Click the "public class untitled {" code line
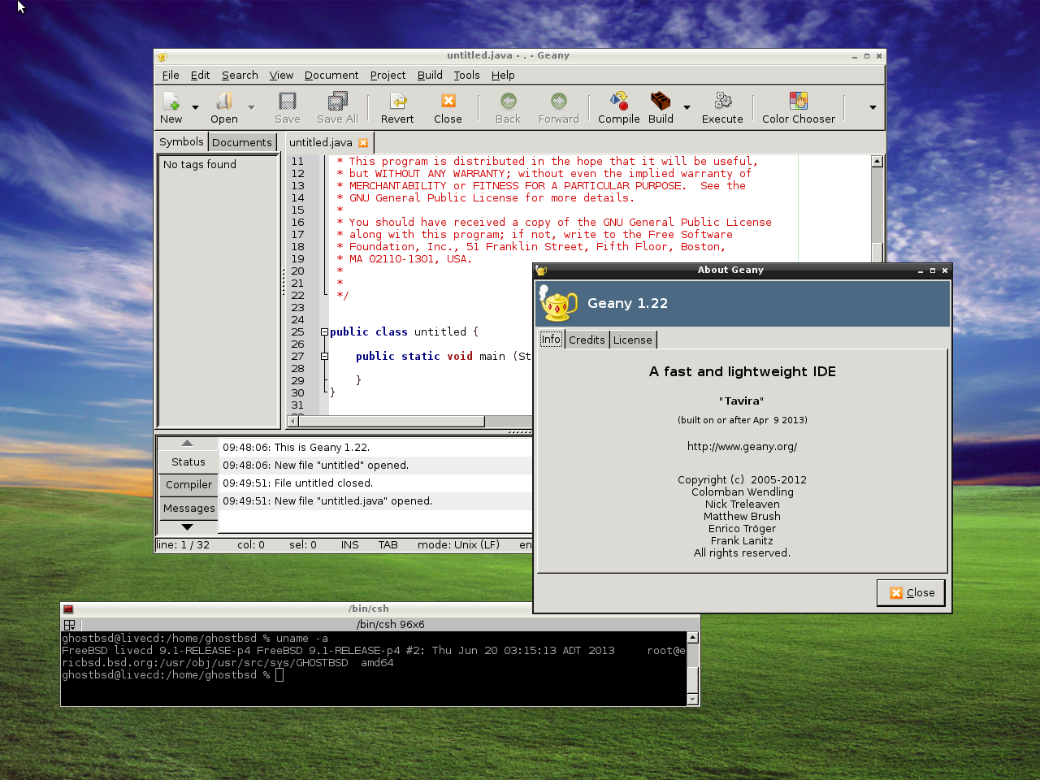Image resolution: width=1040 pixels, height=780 pixels. 404,331
